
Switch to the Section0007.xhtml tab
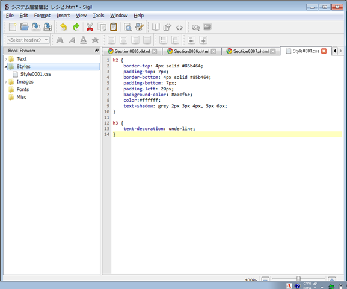251,51
